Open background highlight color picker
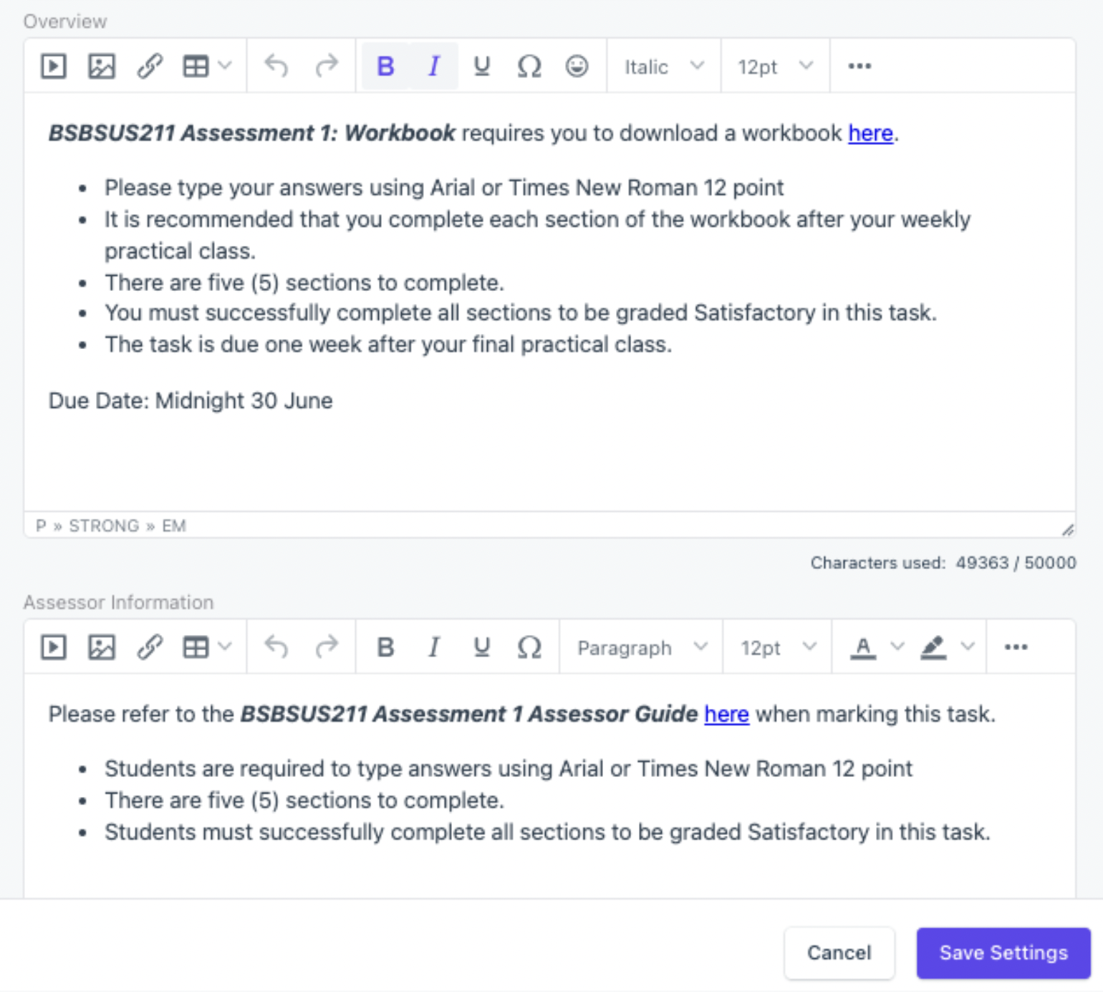This screenshot has width=1103, height=992. (968, 647)
